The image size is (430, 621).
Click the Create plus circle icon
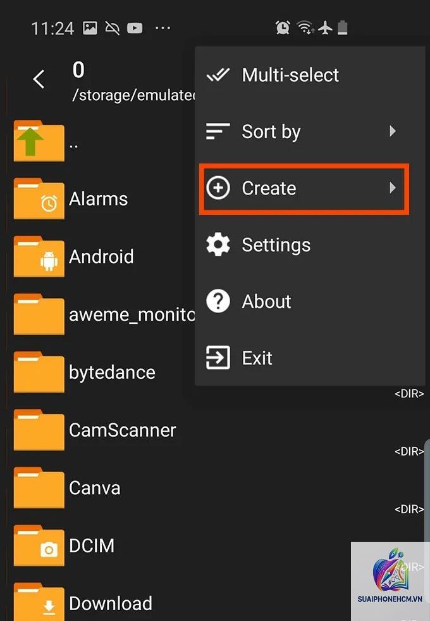(x=218, y=188)
